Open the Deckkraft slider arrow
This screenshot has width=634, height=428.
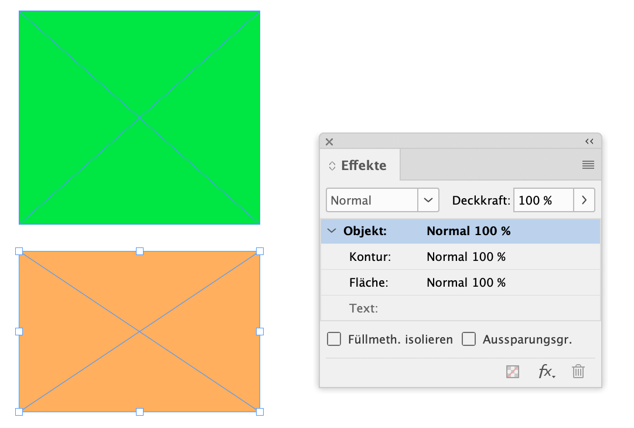tap(584, 201)
